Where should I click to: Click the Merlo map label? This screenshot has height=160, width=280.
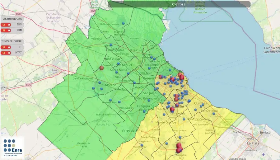tap(120, 89)
